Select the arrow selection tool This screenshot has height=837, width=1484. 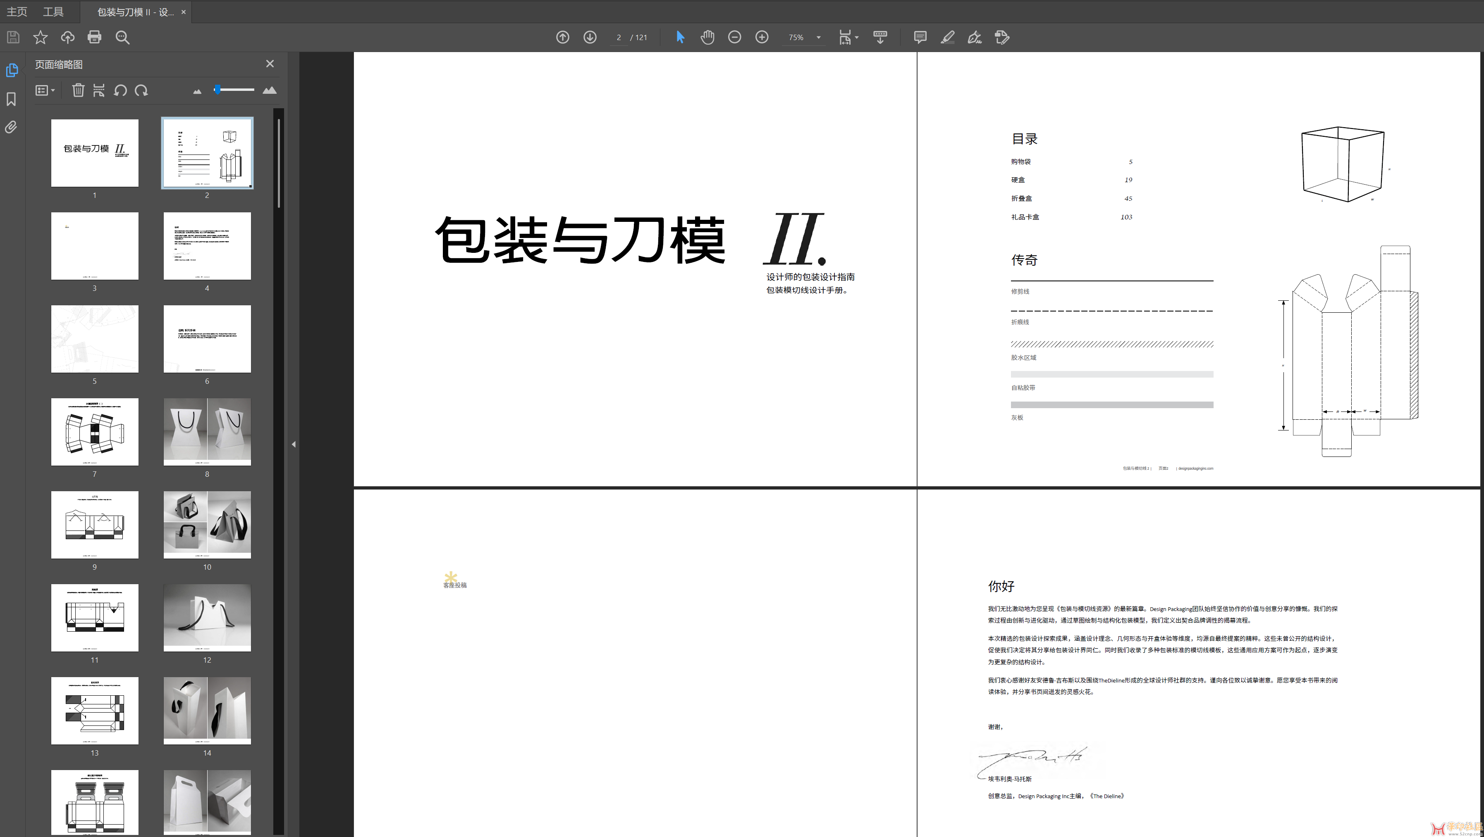click(x=680, y=38)
